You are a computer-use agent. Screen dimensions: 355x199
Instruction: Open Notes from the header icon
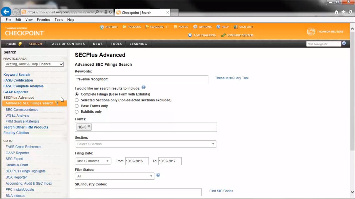click(175, 27)
